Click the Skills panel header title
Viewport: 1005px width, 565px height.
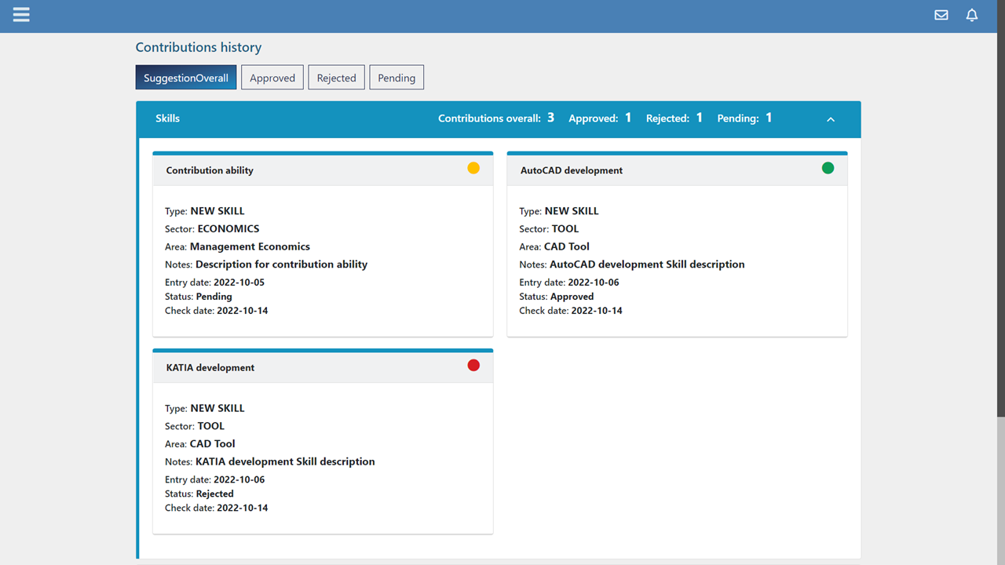[x=167, y=118]
